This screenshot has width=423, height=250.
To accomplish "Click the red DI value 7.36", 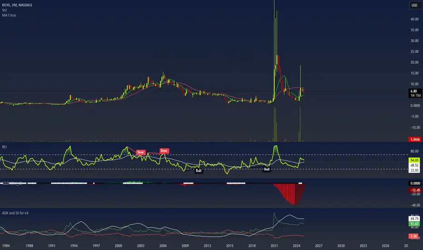I will pyautogui.click(x=413, y=236).
